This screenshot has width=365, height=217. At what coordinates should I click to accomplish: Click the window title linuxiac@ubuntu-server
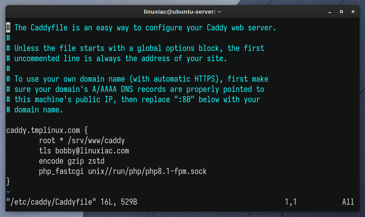click(182, 12)
